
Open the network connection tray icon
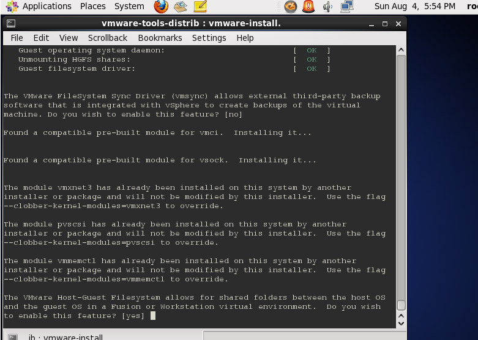click(x=346, y=6)
